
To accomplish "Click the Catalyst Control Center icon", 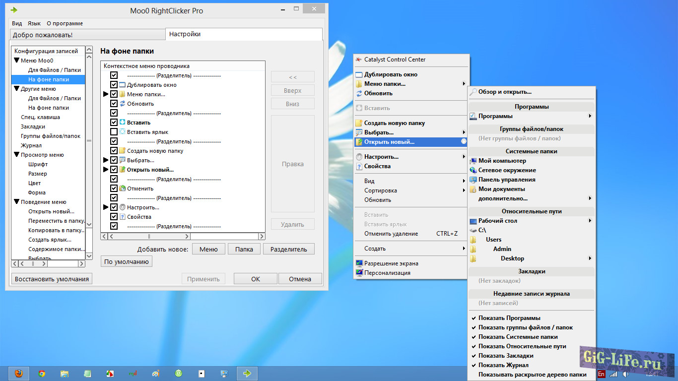I will (359, 60).
